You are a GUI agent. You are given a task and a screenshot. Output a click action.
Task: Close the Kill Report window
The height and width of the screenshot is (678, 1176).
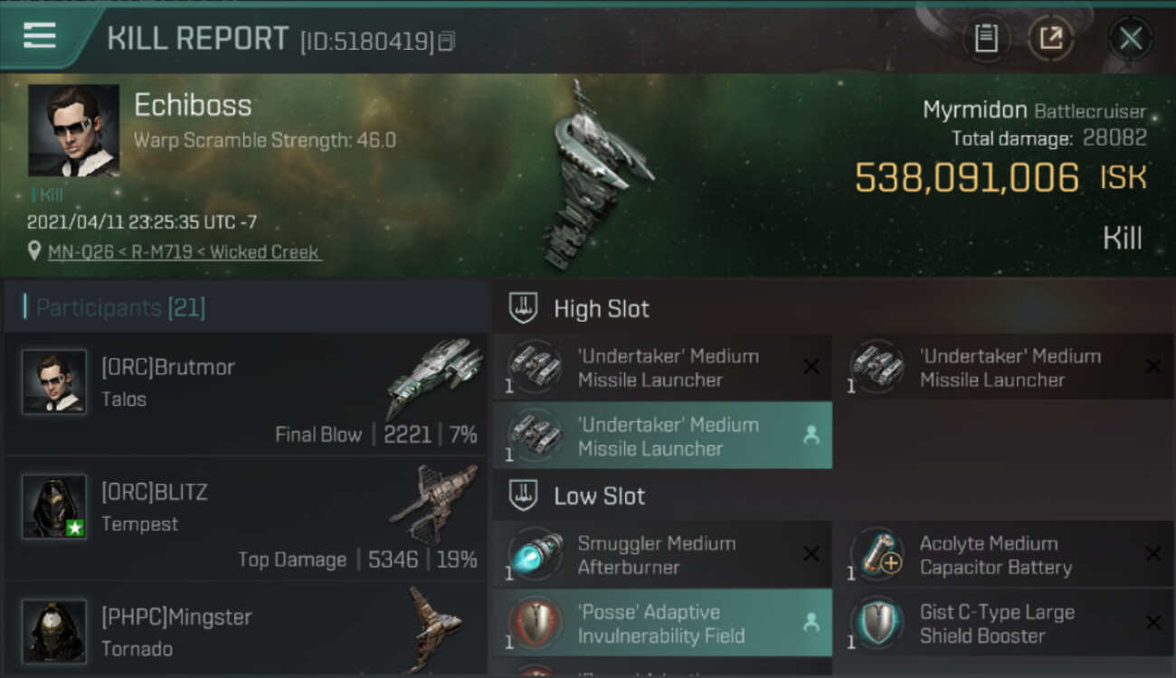tap(1131, 38)
